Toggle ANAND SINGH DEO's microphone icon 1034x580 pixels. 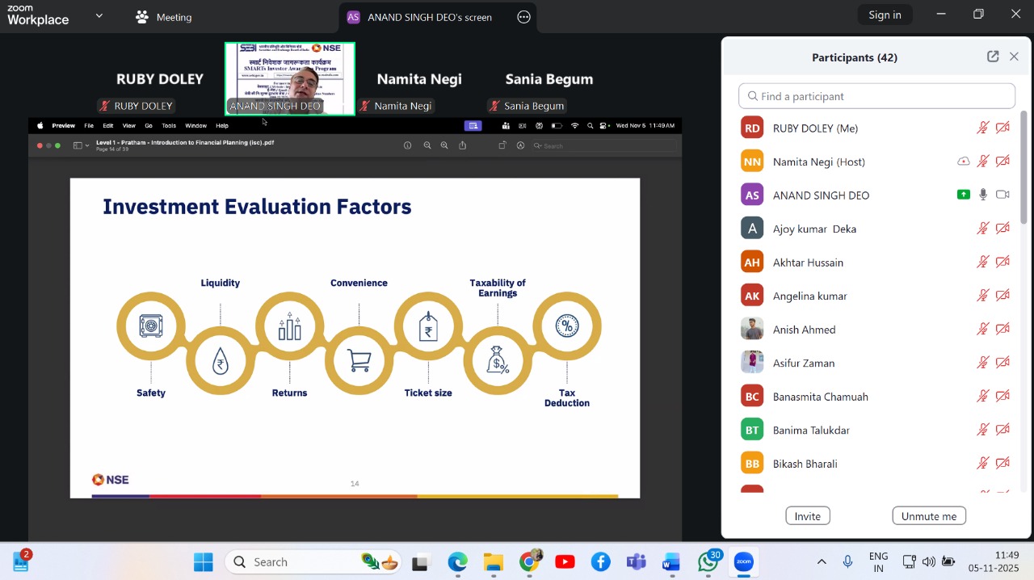(x=982, y=195)
